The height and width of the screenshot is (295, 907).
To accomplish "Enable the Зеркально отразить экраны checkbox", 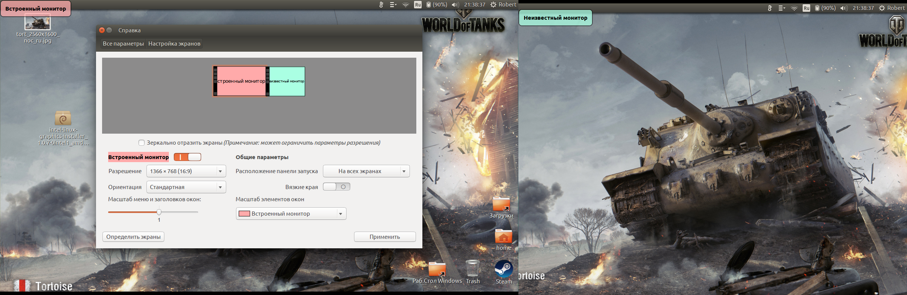I will tap(142, 143).
